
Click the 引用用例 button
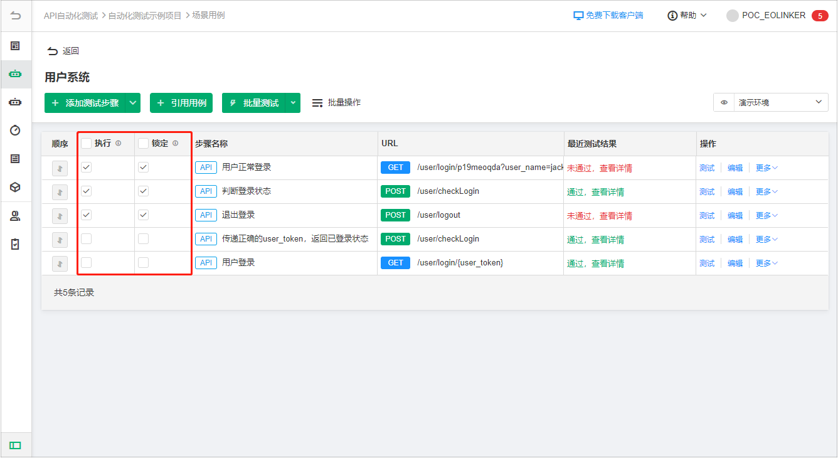click(x=181, y=103)
